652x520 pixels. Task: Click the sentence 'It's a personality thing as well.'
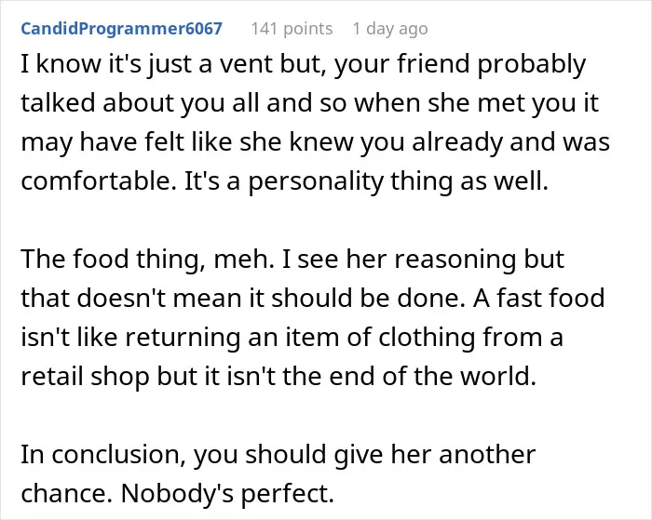tap(366, 181)
